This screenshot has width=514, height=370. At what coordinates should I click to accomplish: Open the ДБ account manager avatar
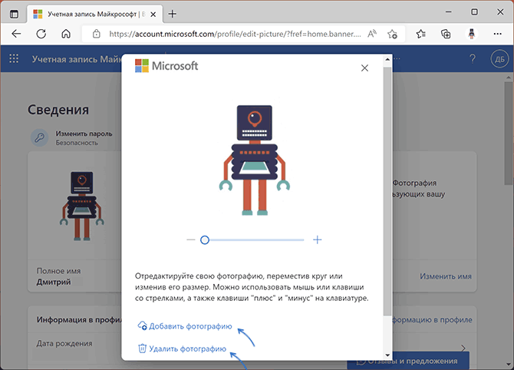(x=499, y=59)
